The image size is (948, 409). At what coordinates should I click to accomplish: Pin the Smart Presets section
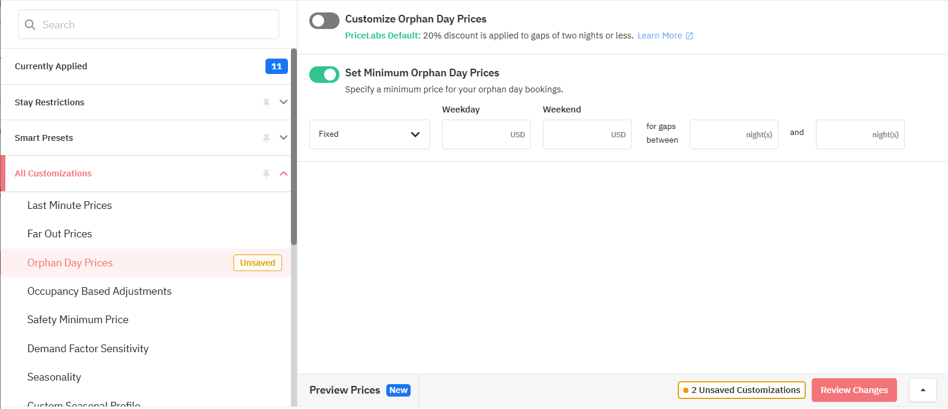coord(267,138)
